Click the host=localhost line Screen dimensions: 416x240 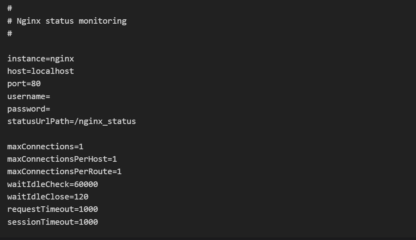tap(41, 71)
